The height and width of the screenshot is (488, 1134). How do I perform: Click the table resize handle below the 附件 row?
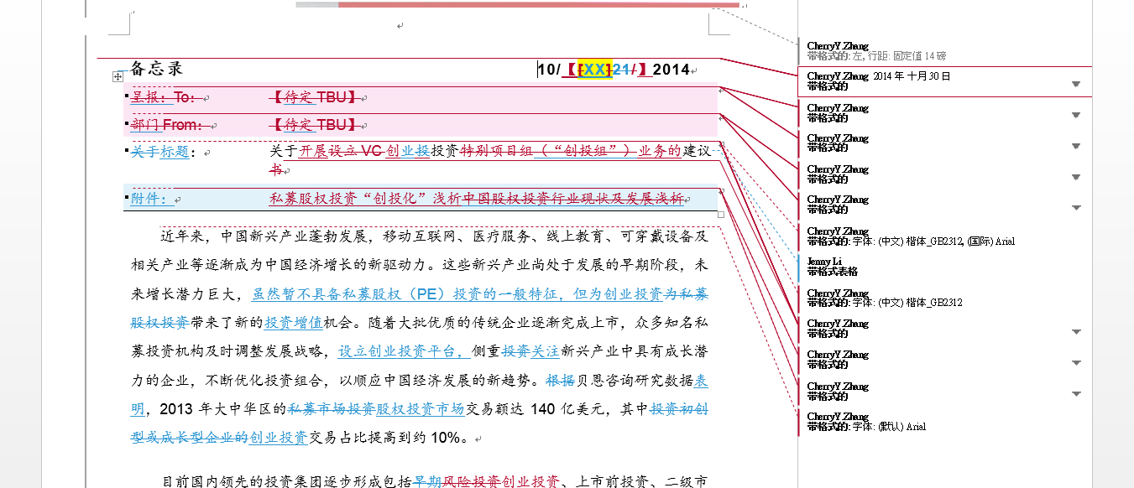pyautogui.click(x=721, y=214)
